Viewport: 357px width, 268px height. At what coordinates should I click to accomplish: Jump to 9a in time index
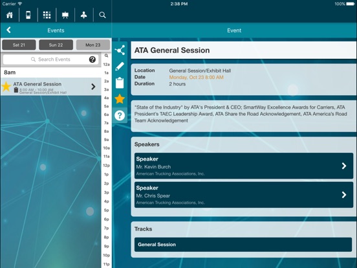point(106,140)
